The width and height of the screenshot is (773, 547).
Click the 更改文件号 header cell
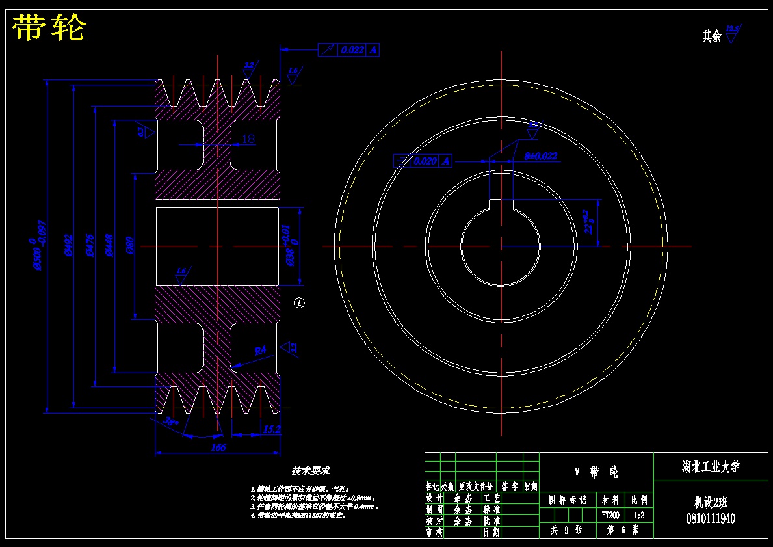(x=475, y=487)
